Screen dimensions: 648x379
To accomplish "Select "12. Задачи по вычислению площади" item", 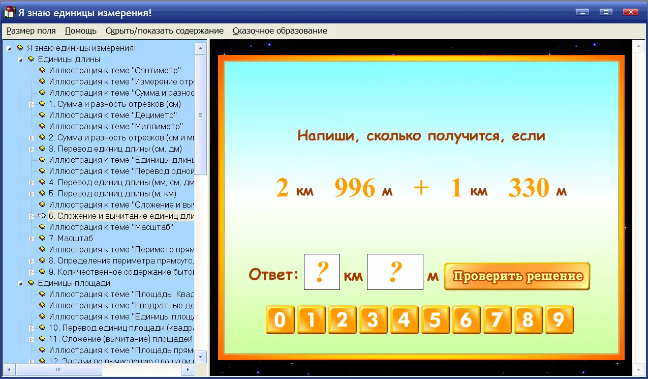I will (121, 361).
